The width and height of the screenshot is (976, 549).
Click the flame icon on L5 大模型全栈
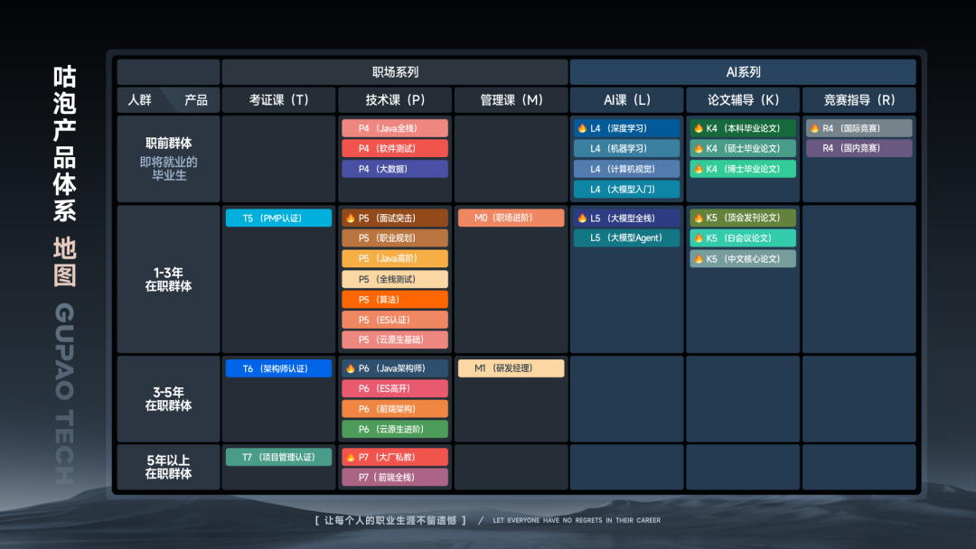tap(582, 219)
